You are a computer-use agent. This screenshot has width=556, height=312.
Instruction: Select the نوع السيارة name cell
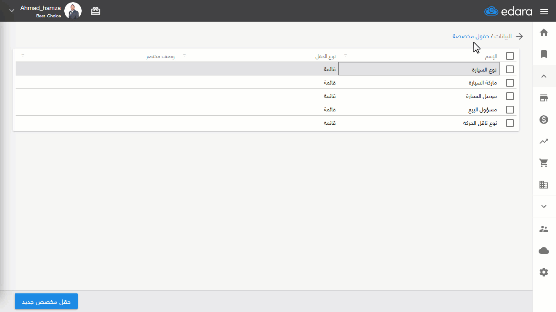coord(419,69)
